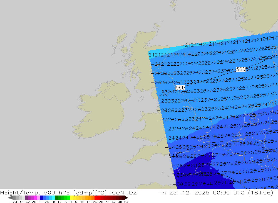The height and width of the screenshot is (203, 278).
Task: Click the 'Height/Temp.' title text
Action: click(21, 192)
